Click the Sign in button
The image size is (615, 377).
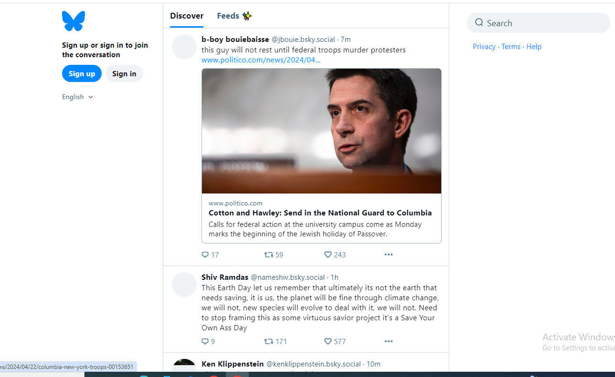[x=124, y=73]
